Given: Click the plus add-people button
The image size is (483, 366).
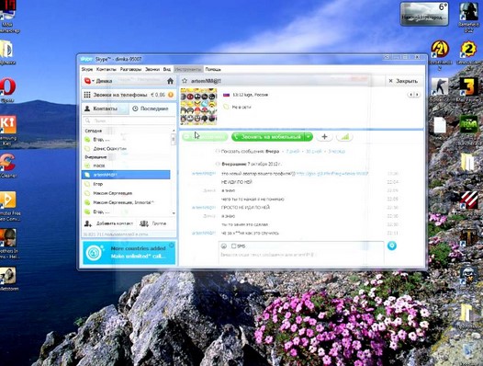Looking at the screenshot, I should tap(324, 137).
